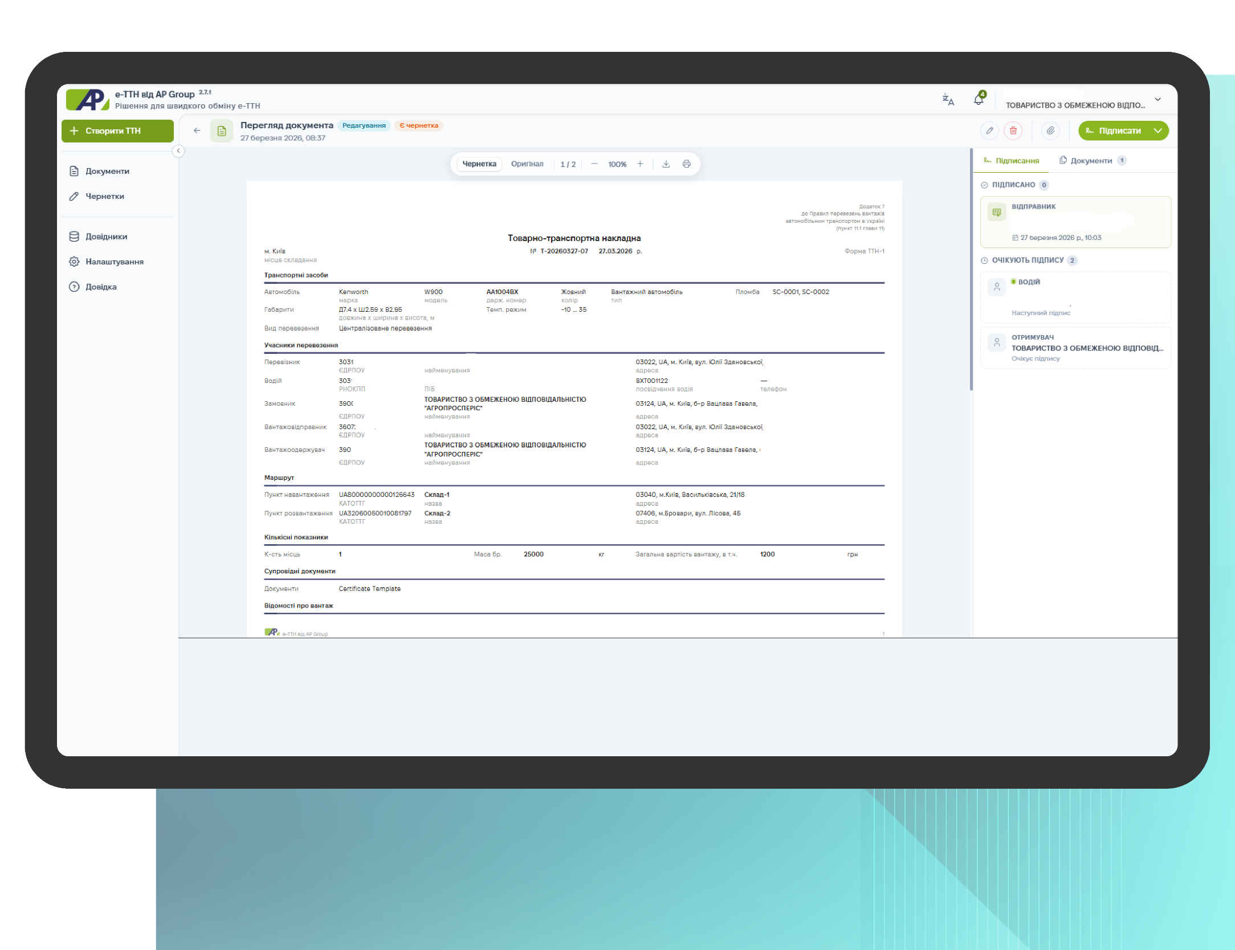Print the document with the printer icon
The height and width of the screenshot is (950, 1235).
686,164
